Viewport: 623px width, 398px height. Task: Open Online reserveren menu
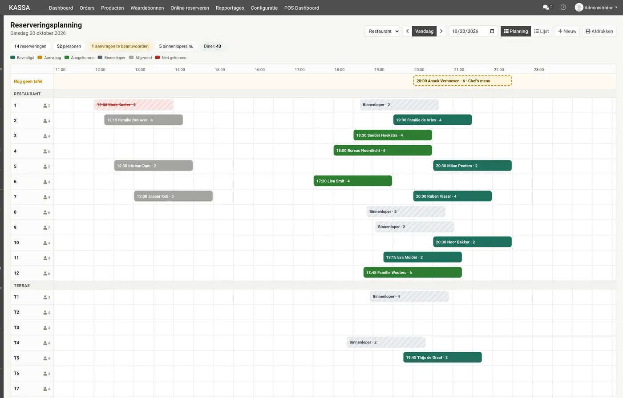[x=190, y=8]
